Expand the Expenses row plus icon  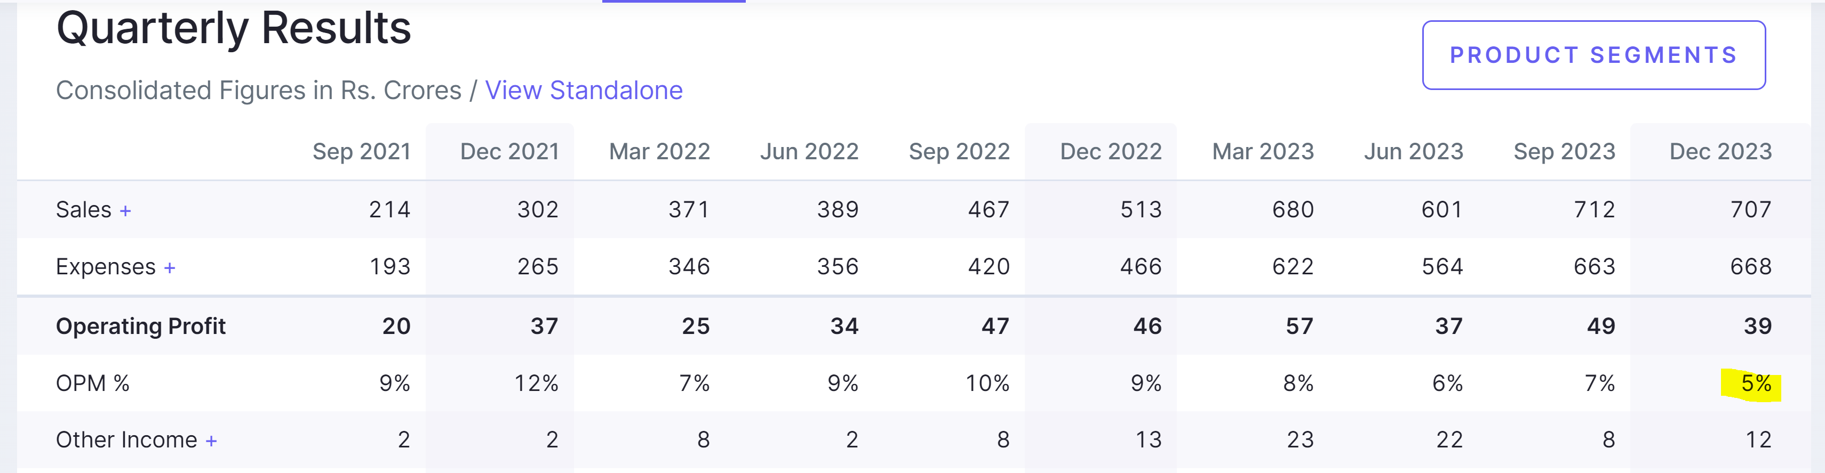[x=169, y=268]
